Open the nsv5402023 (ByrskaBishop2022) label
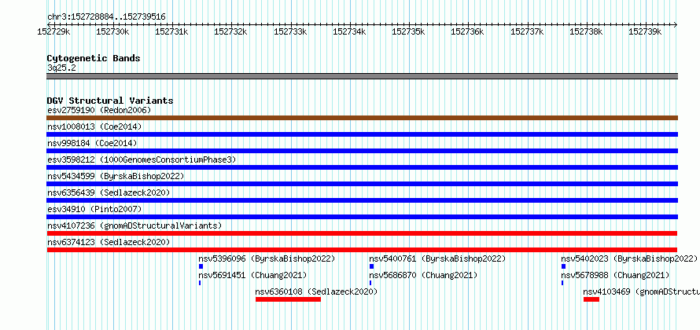 click(629, 258)
